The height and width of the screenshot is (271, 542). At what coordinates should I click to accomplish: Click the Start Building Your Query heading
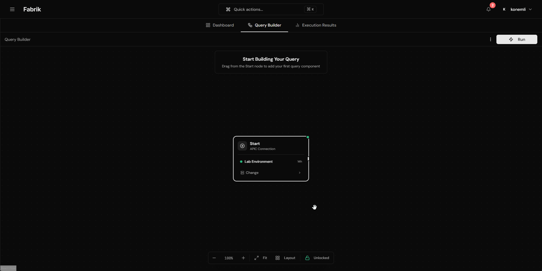[x=271, y=59]
